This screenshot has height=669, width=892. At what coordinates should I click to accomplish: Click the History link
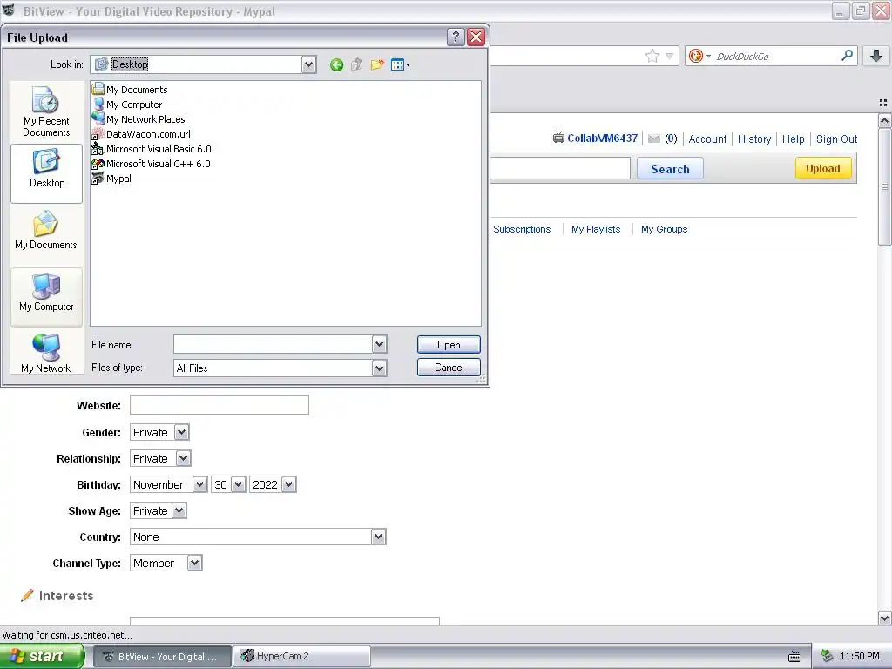[753, 139]
